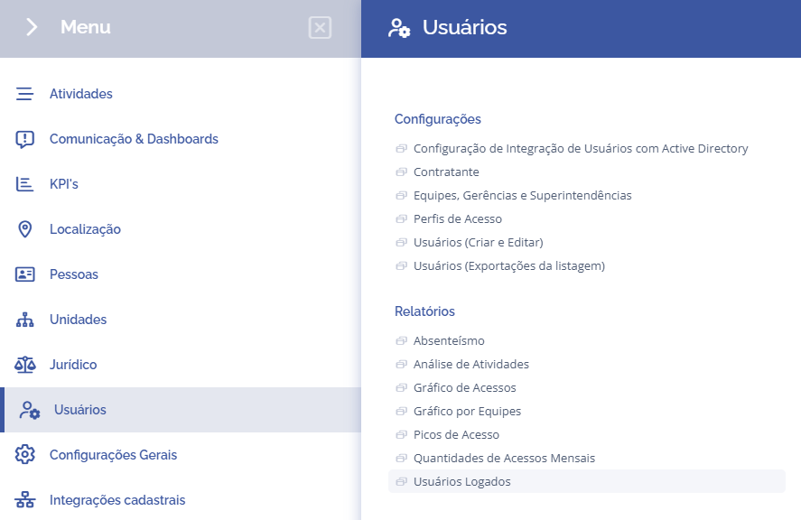The height and width of the screenshot is (520, 801).
Task: Close the Menu panel with the X
Action: click(x=320, y=28)
